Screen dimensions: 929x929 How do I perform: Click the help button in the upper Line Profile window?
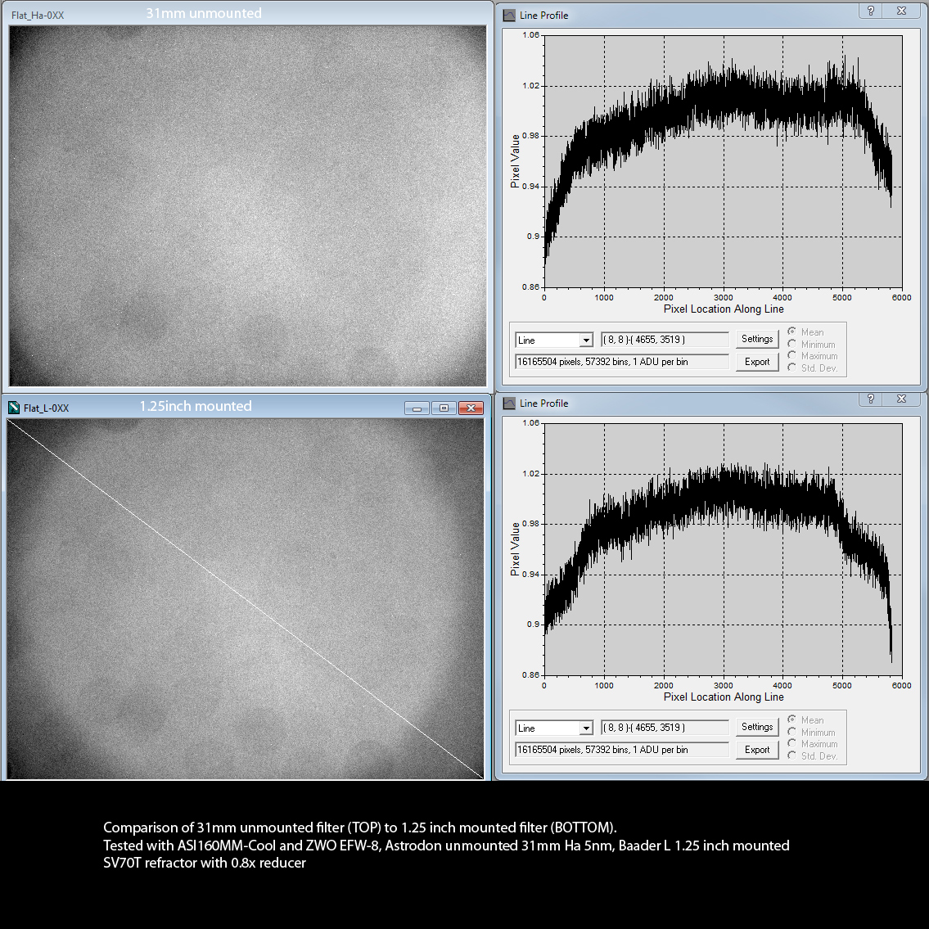(871, 11)
